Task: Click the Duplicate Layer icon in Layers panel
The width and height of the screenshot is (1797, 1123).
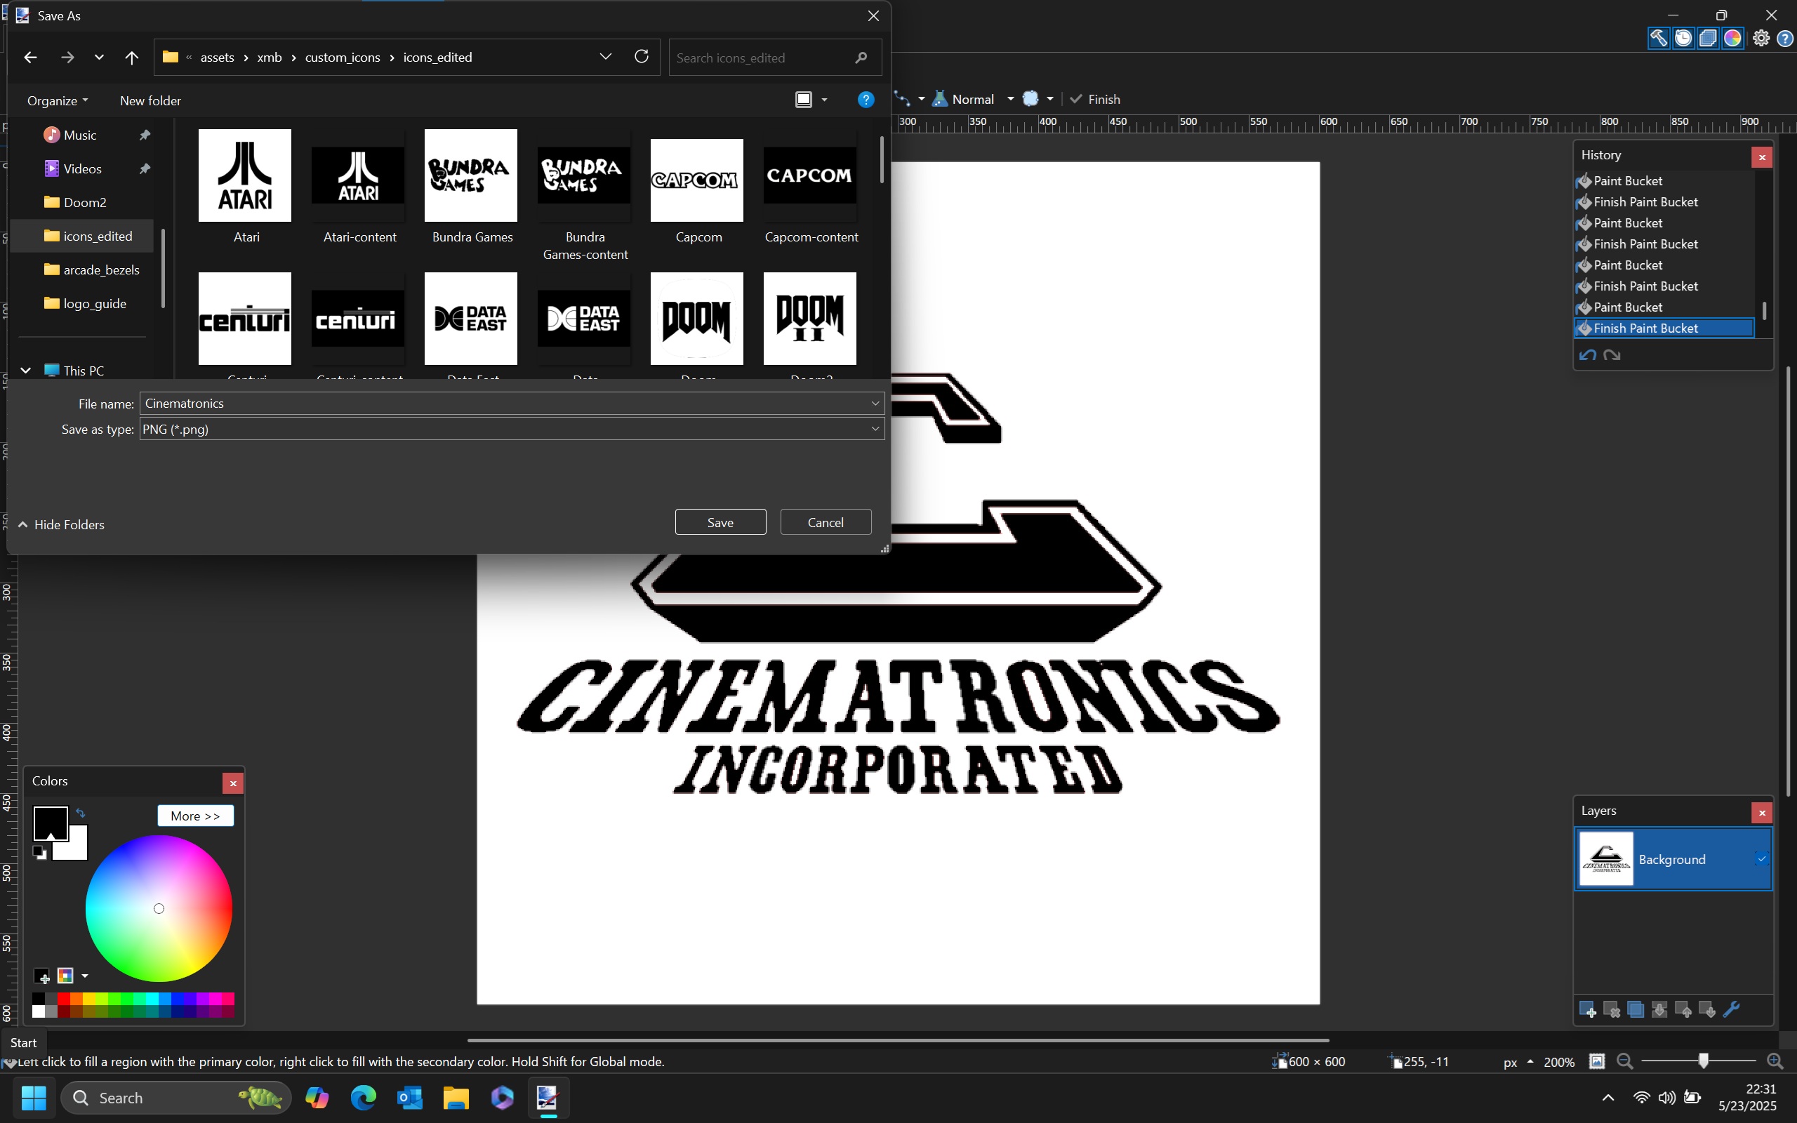Action: click(x=1635, y=1009)
